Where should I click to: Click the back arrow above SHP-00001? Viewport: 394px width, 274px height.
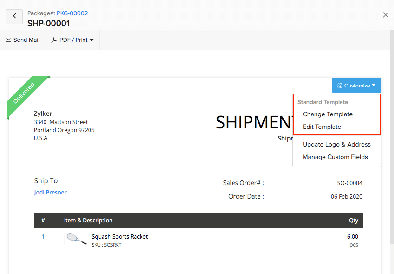(13, 16)
